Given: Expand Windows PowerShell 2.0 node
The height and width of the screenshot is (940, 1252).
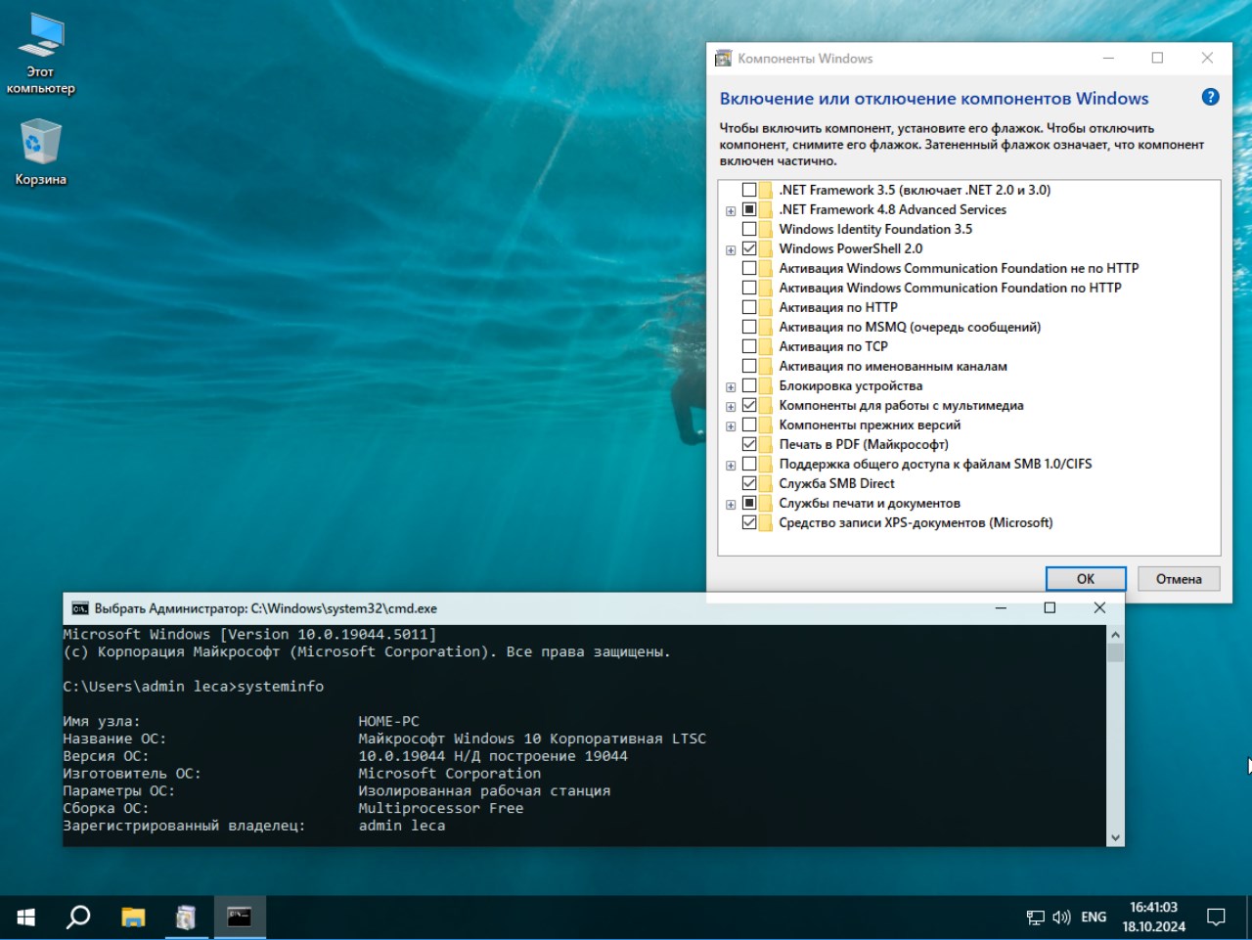Looking at the screenshot, I should (731, 250).
